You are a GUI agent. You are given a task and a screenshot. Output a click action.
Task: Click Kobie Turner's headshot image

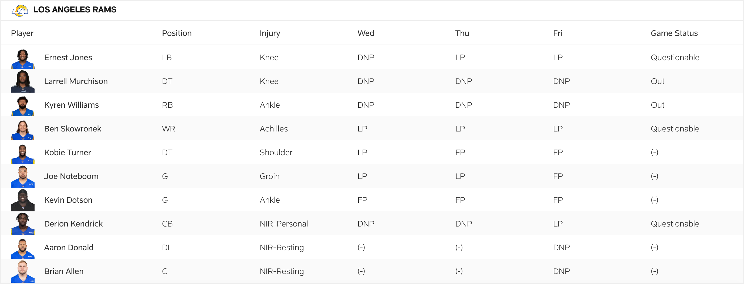tap(23, 153)
